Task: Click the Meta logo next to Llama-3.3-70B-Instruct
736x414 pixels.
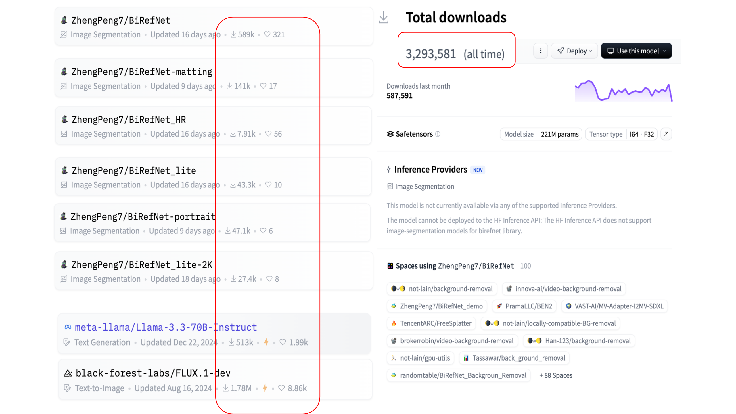Action: tap(68, 327)
